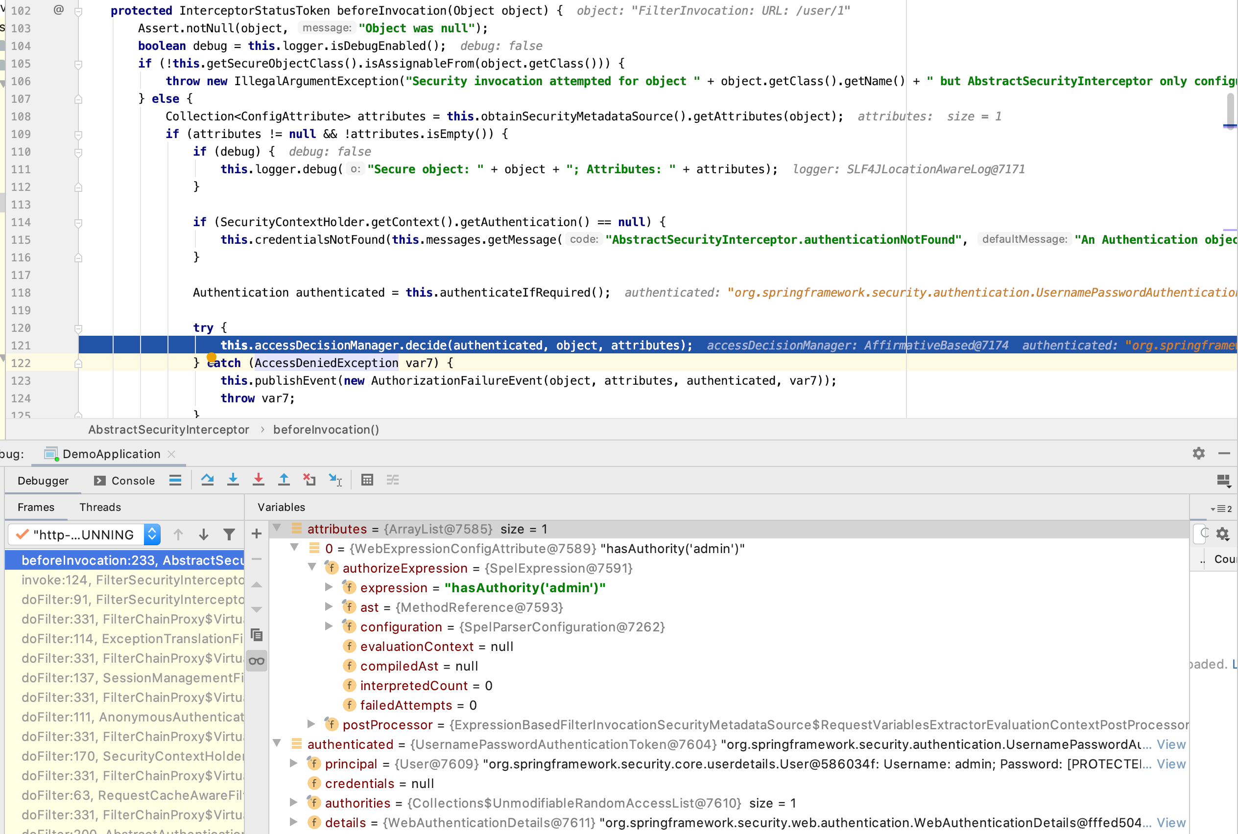Image resolution: width=1238 pixels, height=834 pixels.
Task: Click the override gutter icon at line 102
Action: pos(59,10)
